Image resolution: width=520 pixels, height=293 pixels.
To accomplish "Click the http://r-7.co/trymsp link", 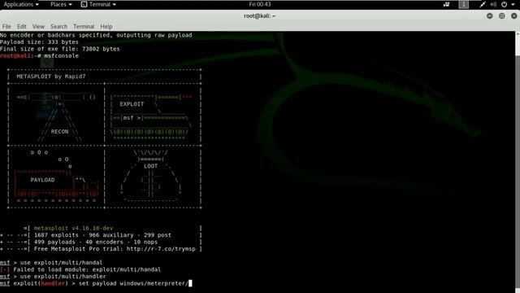I will click(161, 249).
